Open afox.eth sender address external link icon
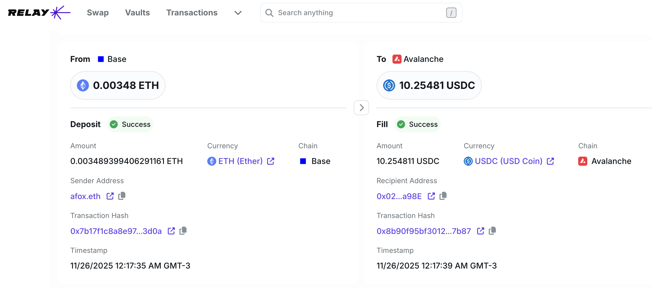This screenshot has width=652, height=288. pos(110,196)
